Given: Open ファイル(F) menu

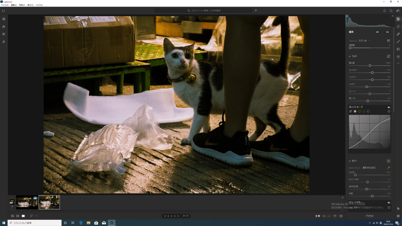Looking at the screenshot, I should (5, 5).
